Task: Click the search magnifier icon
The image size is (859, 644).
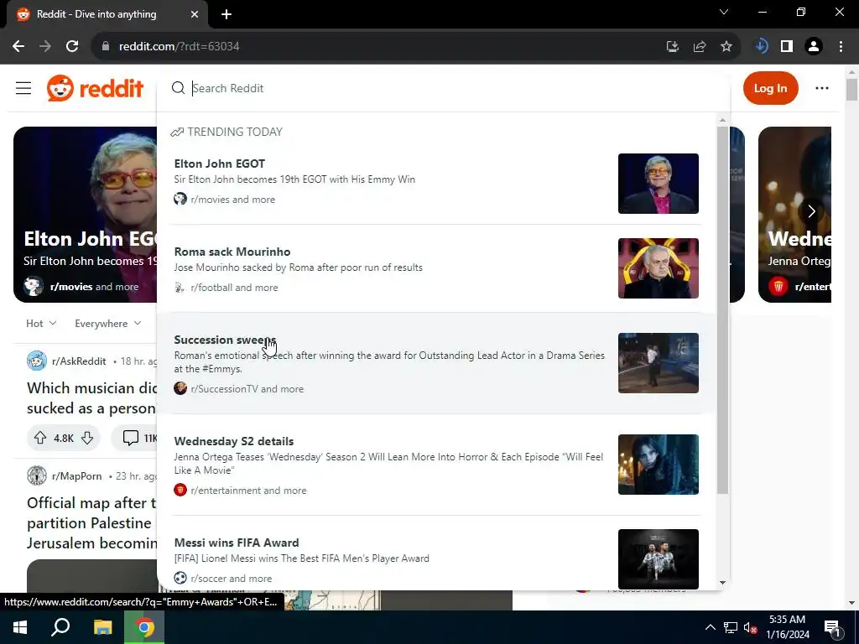Action: (x=178, y=88)
